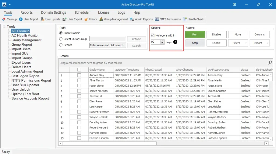Open the Logs menu tab

121,12
